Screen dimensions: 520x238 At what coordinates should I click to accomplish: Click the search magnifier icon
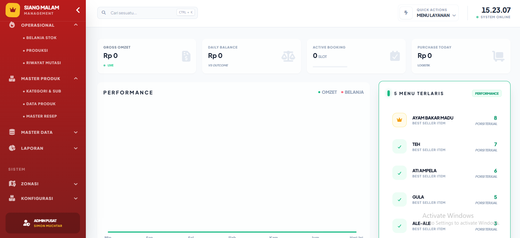pyautogui.click(x=104, y=13)
